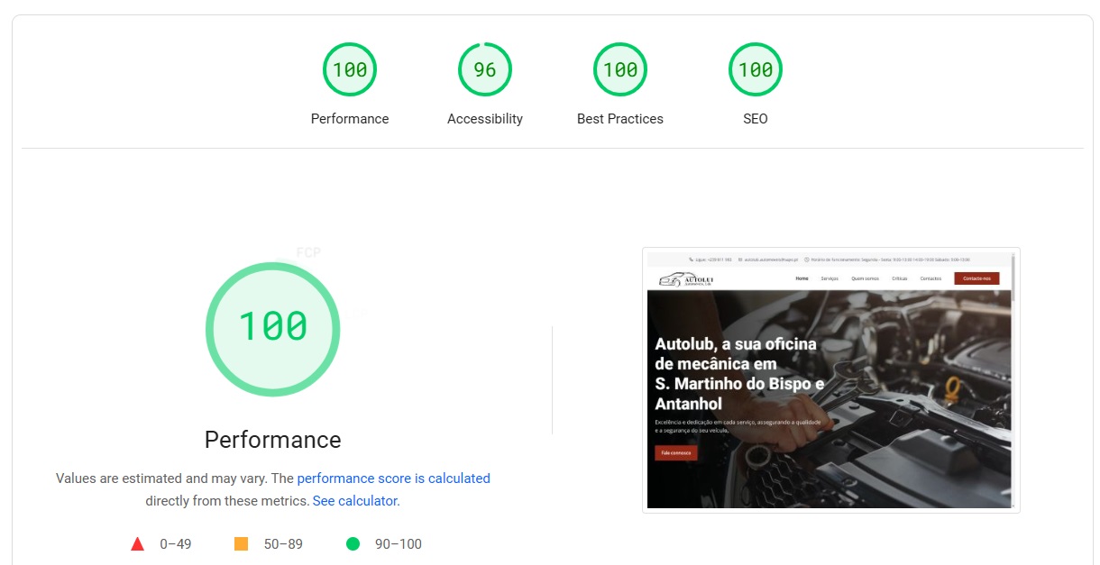Click the green circle legend icon

tap(353, 543)
